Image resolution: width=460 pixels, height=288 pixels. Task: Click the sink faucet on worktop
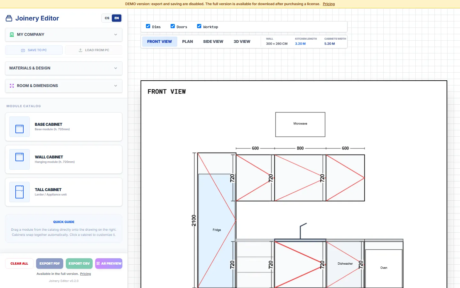(x=303, y=231)
